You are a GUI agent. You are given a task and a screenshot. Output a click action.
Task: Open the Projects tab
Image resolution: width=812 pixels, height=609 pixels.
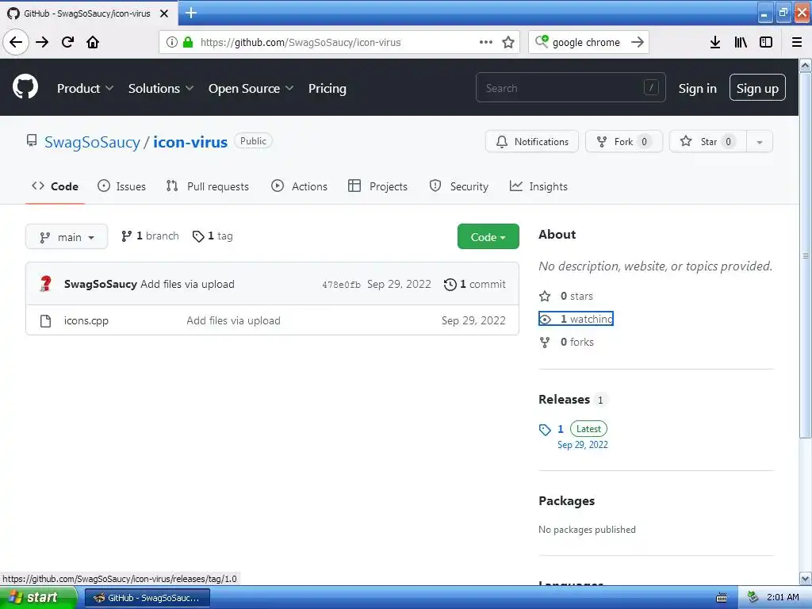click(x=378, y=186)
